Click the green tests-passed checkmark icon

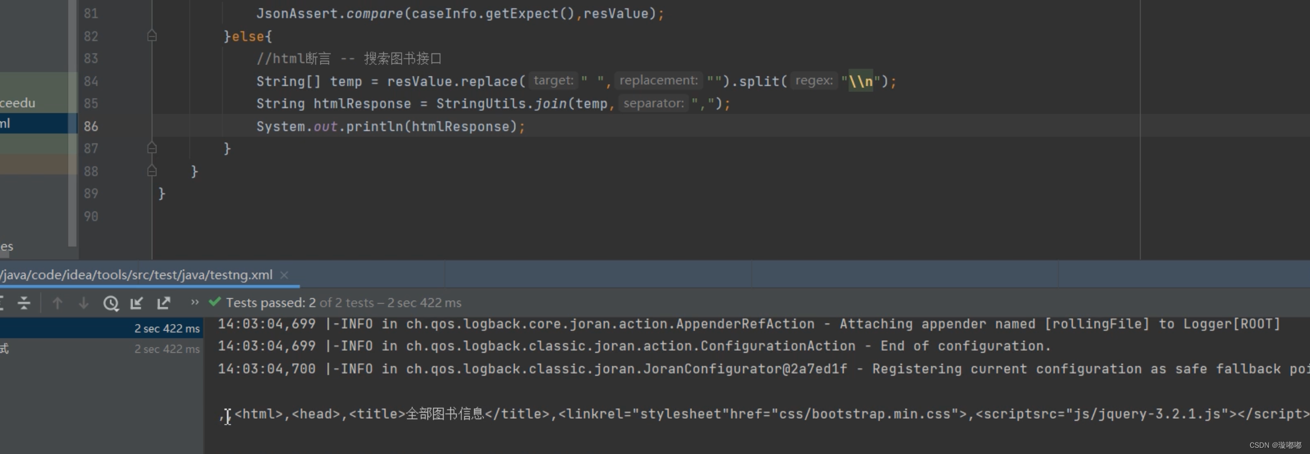(215, 301)
